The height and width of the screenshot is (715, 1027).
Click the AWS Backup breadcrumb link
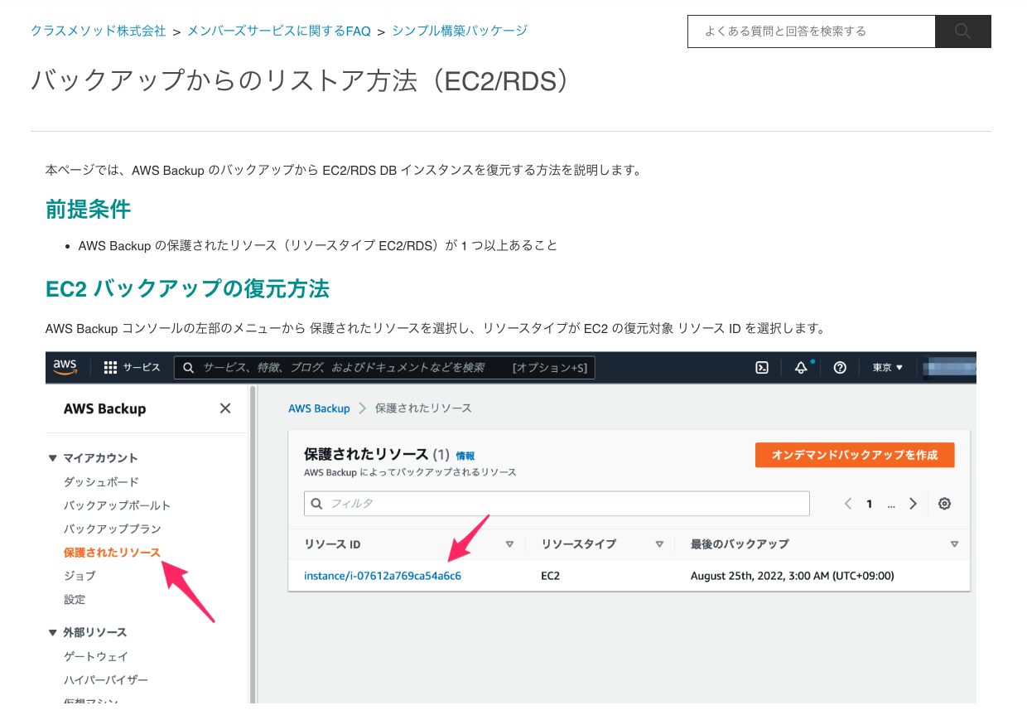(x=319, y=408)
